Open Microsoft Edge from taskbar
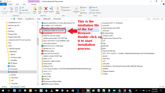This screenshot has width=165, height=93. coord(78,91)
